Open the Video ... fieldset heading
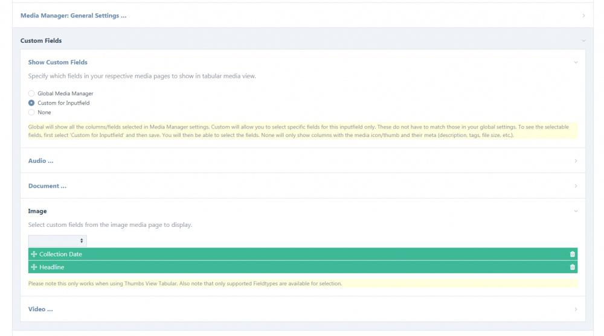This screenshot has height=336, width=604. pyautogui.click(x=40, y=309)
